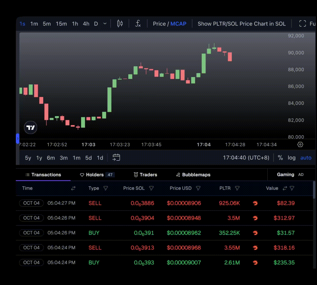
Task: Open the timezone 17:04:40 (UTC+8) selector
Action: [246, 158]
